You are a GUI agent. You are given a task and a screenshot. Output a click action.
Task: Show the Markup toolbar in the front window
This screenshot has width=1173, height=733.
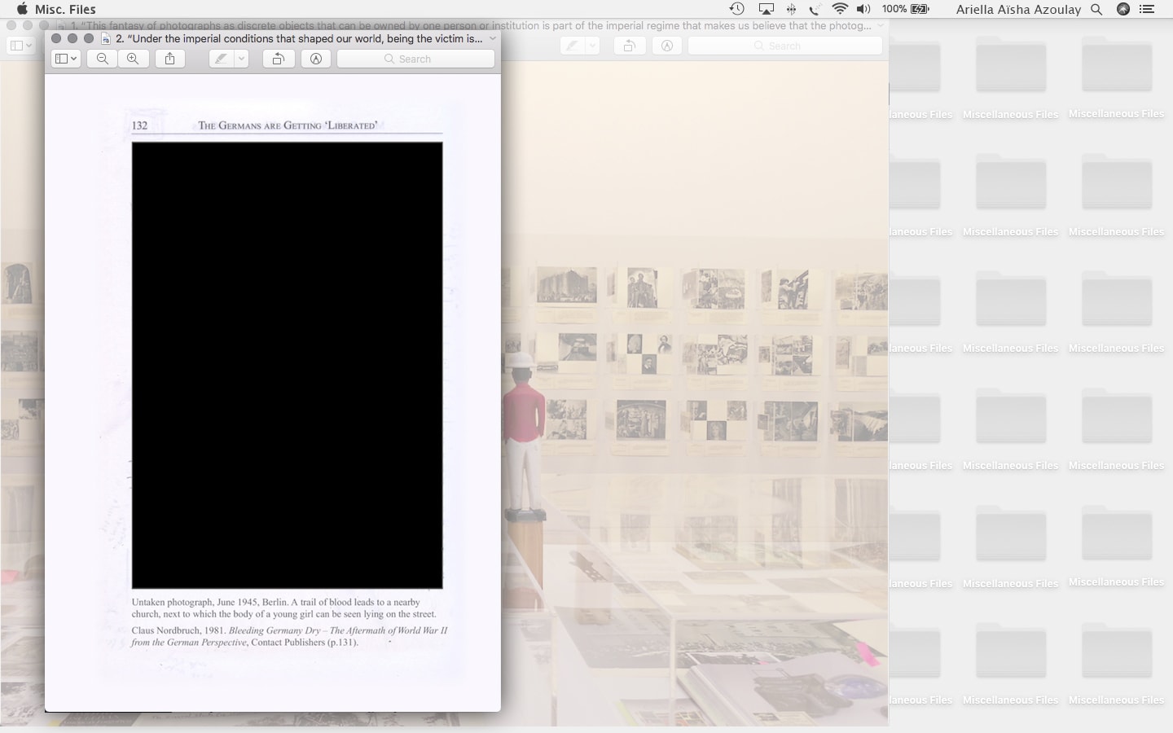[316, 59]
